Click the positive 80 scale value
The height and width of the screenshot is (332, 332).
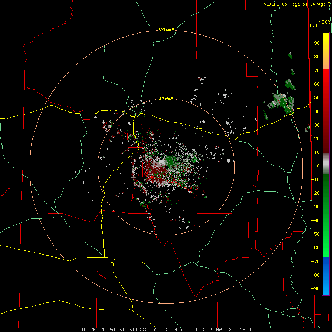[317, 57]
